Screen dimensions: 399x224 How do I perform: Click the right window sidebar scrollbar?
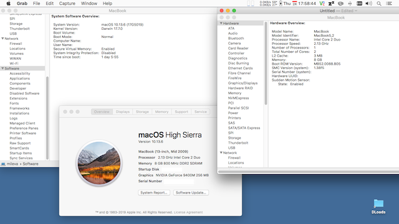(x=266, y=63)
